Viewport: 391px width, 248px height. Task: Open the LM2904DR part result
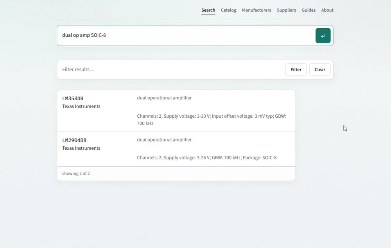click(74, 140)
